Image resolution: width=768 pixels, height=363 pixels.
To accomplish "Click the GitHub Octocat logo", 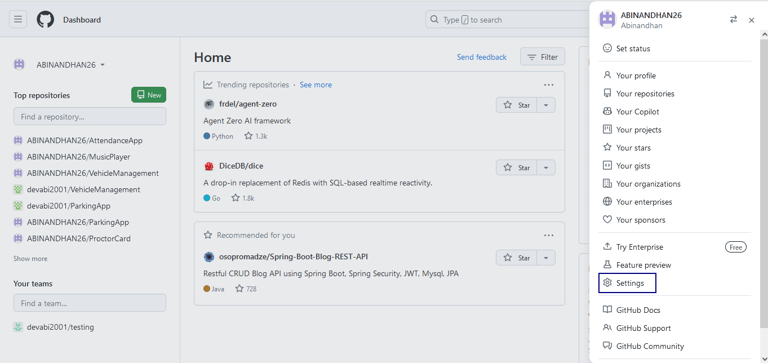I will point(46,20).
